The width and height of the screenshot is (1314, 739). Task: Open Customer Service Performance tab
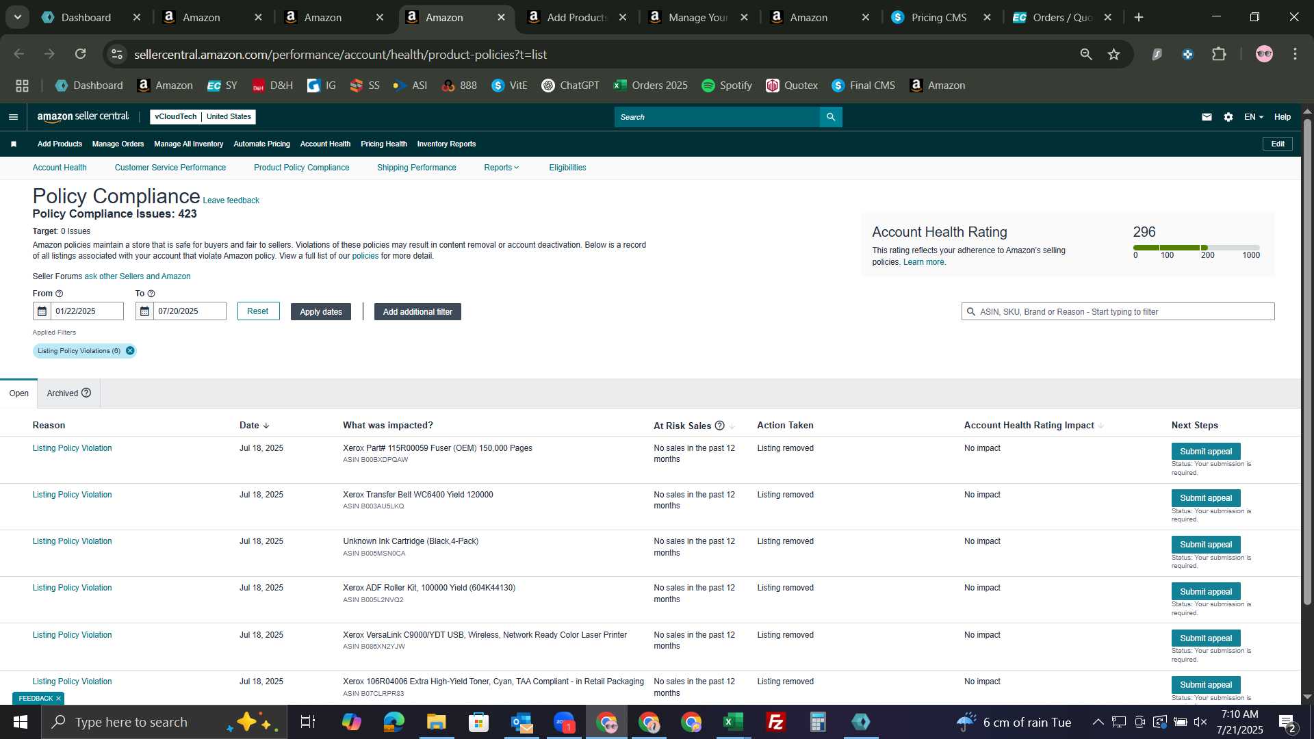click(170, 168)
